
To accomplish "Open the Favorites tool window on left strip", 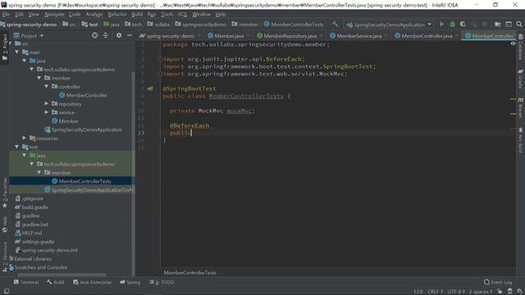I will coord(5,193).
